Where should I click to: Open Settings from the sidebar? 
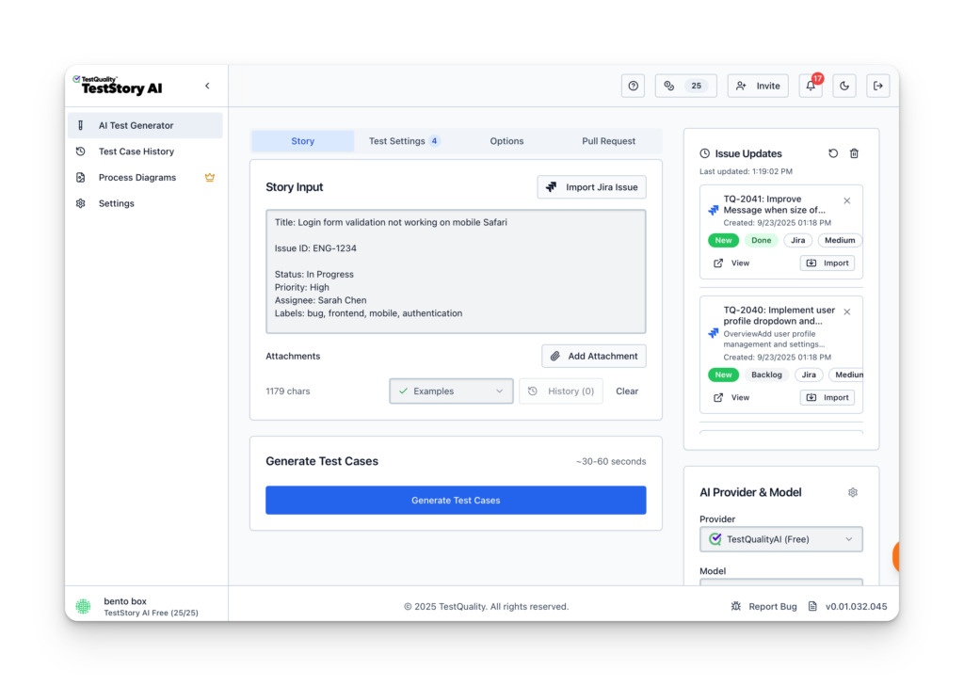tap(116, 203)
